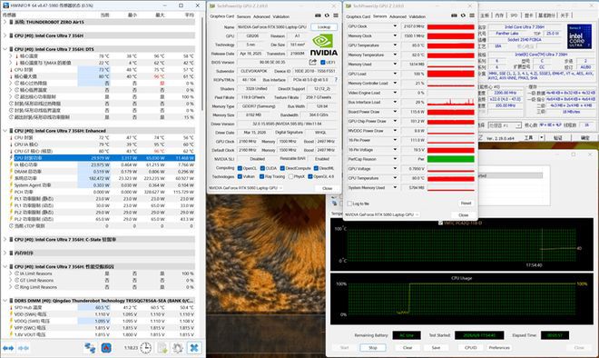Click Reset button in GPU-Z Sensors

(x=466, y=204)
